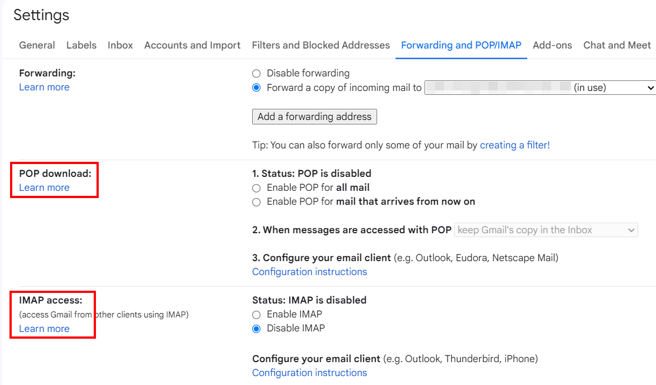Open POP Configuration instructions link

point(310,272)
